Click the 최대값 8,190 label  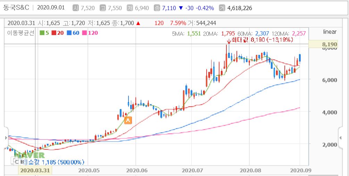[x=263, y=40]
